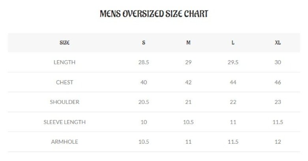This screenshot has height=161, width=308.
Task: Click the length value 29.5 for L
Action: pyautogui.click(x=233, y=62)
